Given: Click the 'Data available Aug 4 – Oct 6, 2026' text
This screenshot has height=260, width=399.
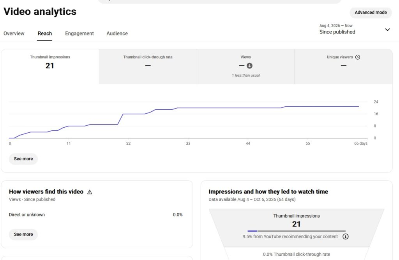Looking at the screenshot, I should coord(252,200).
